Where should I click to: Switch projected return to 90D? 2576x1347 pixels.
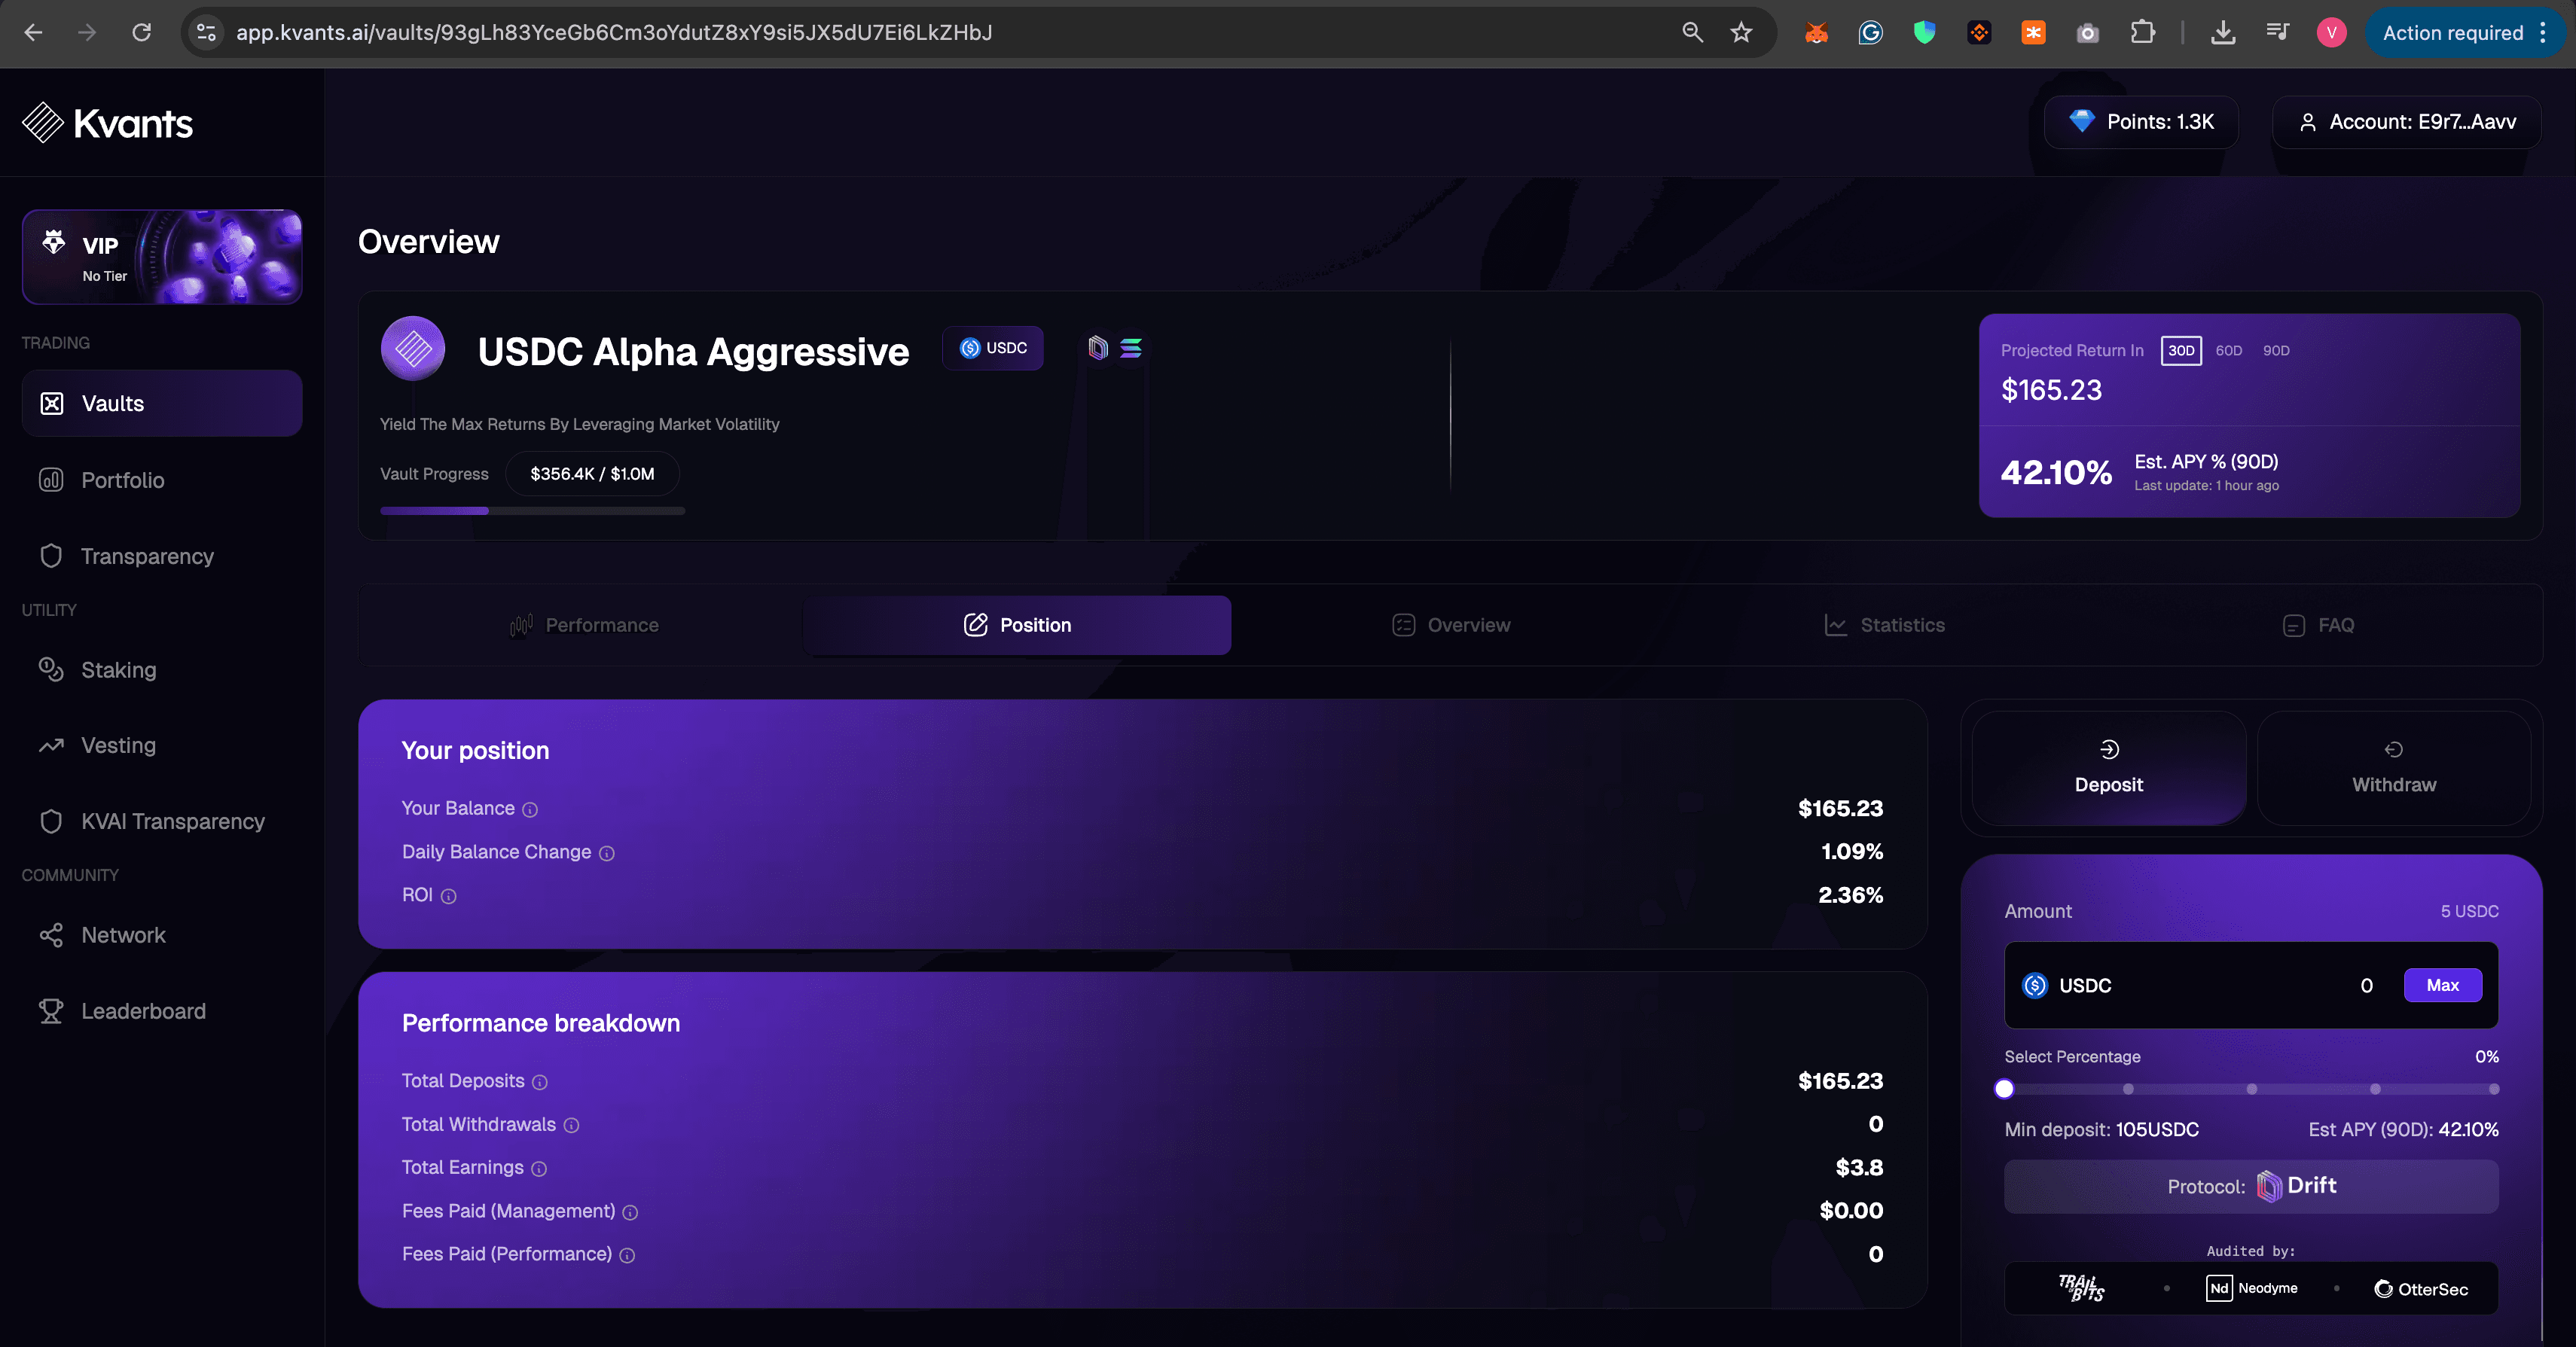coord(2276,351)
